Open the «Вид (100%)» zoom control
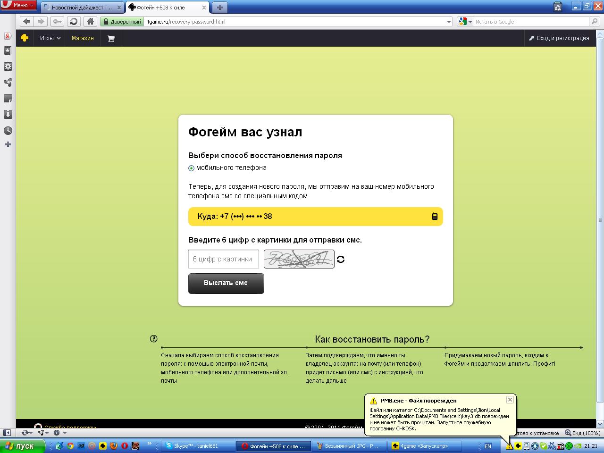Screen dimensions: 604x453 pyautogui.click(x=582, y=433)
